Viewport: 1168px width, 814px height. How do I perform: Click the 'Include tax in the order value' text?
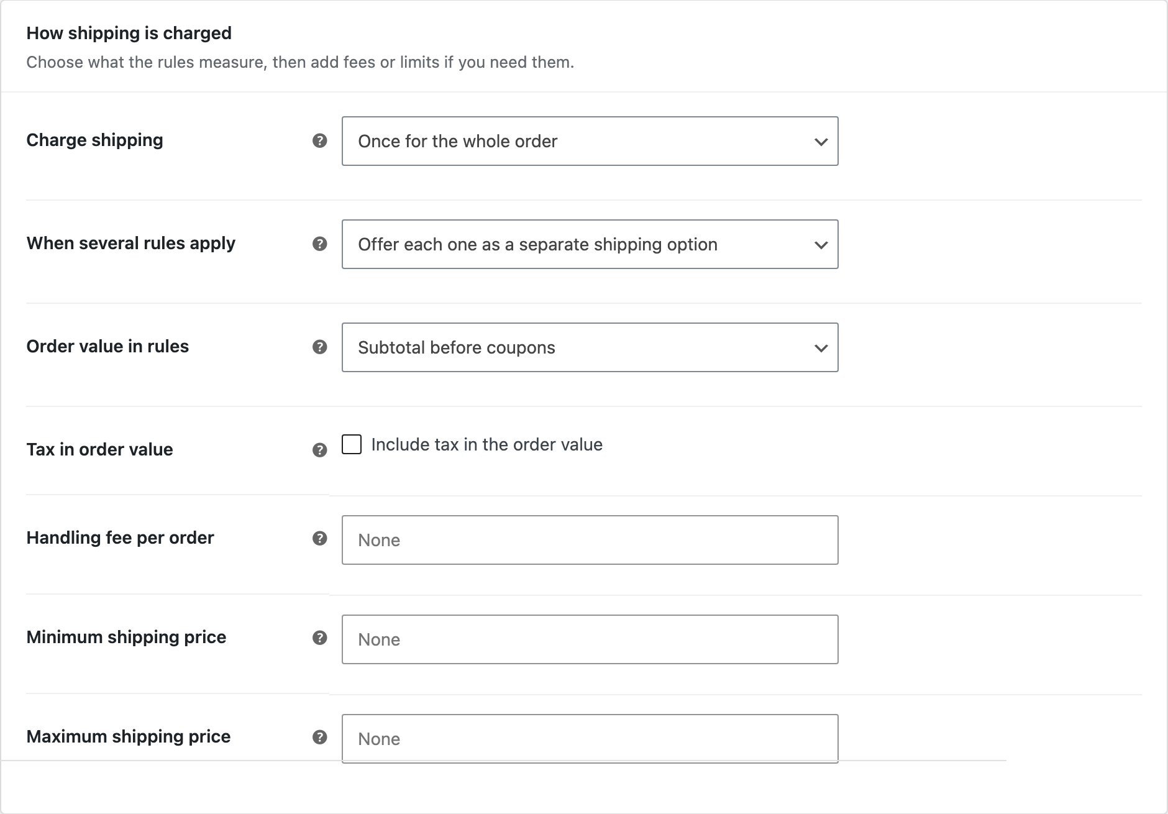tap(486, 444)
